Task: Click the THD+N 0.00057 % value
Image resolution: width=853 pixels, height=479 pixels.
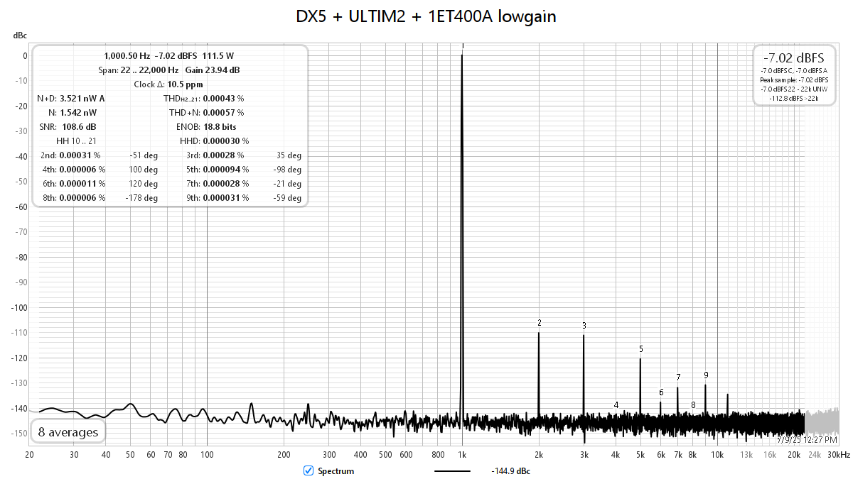Action: pyautogui.click(x=223, y=112)
